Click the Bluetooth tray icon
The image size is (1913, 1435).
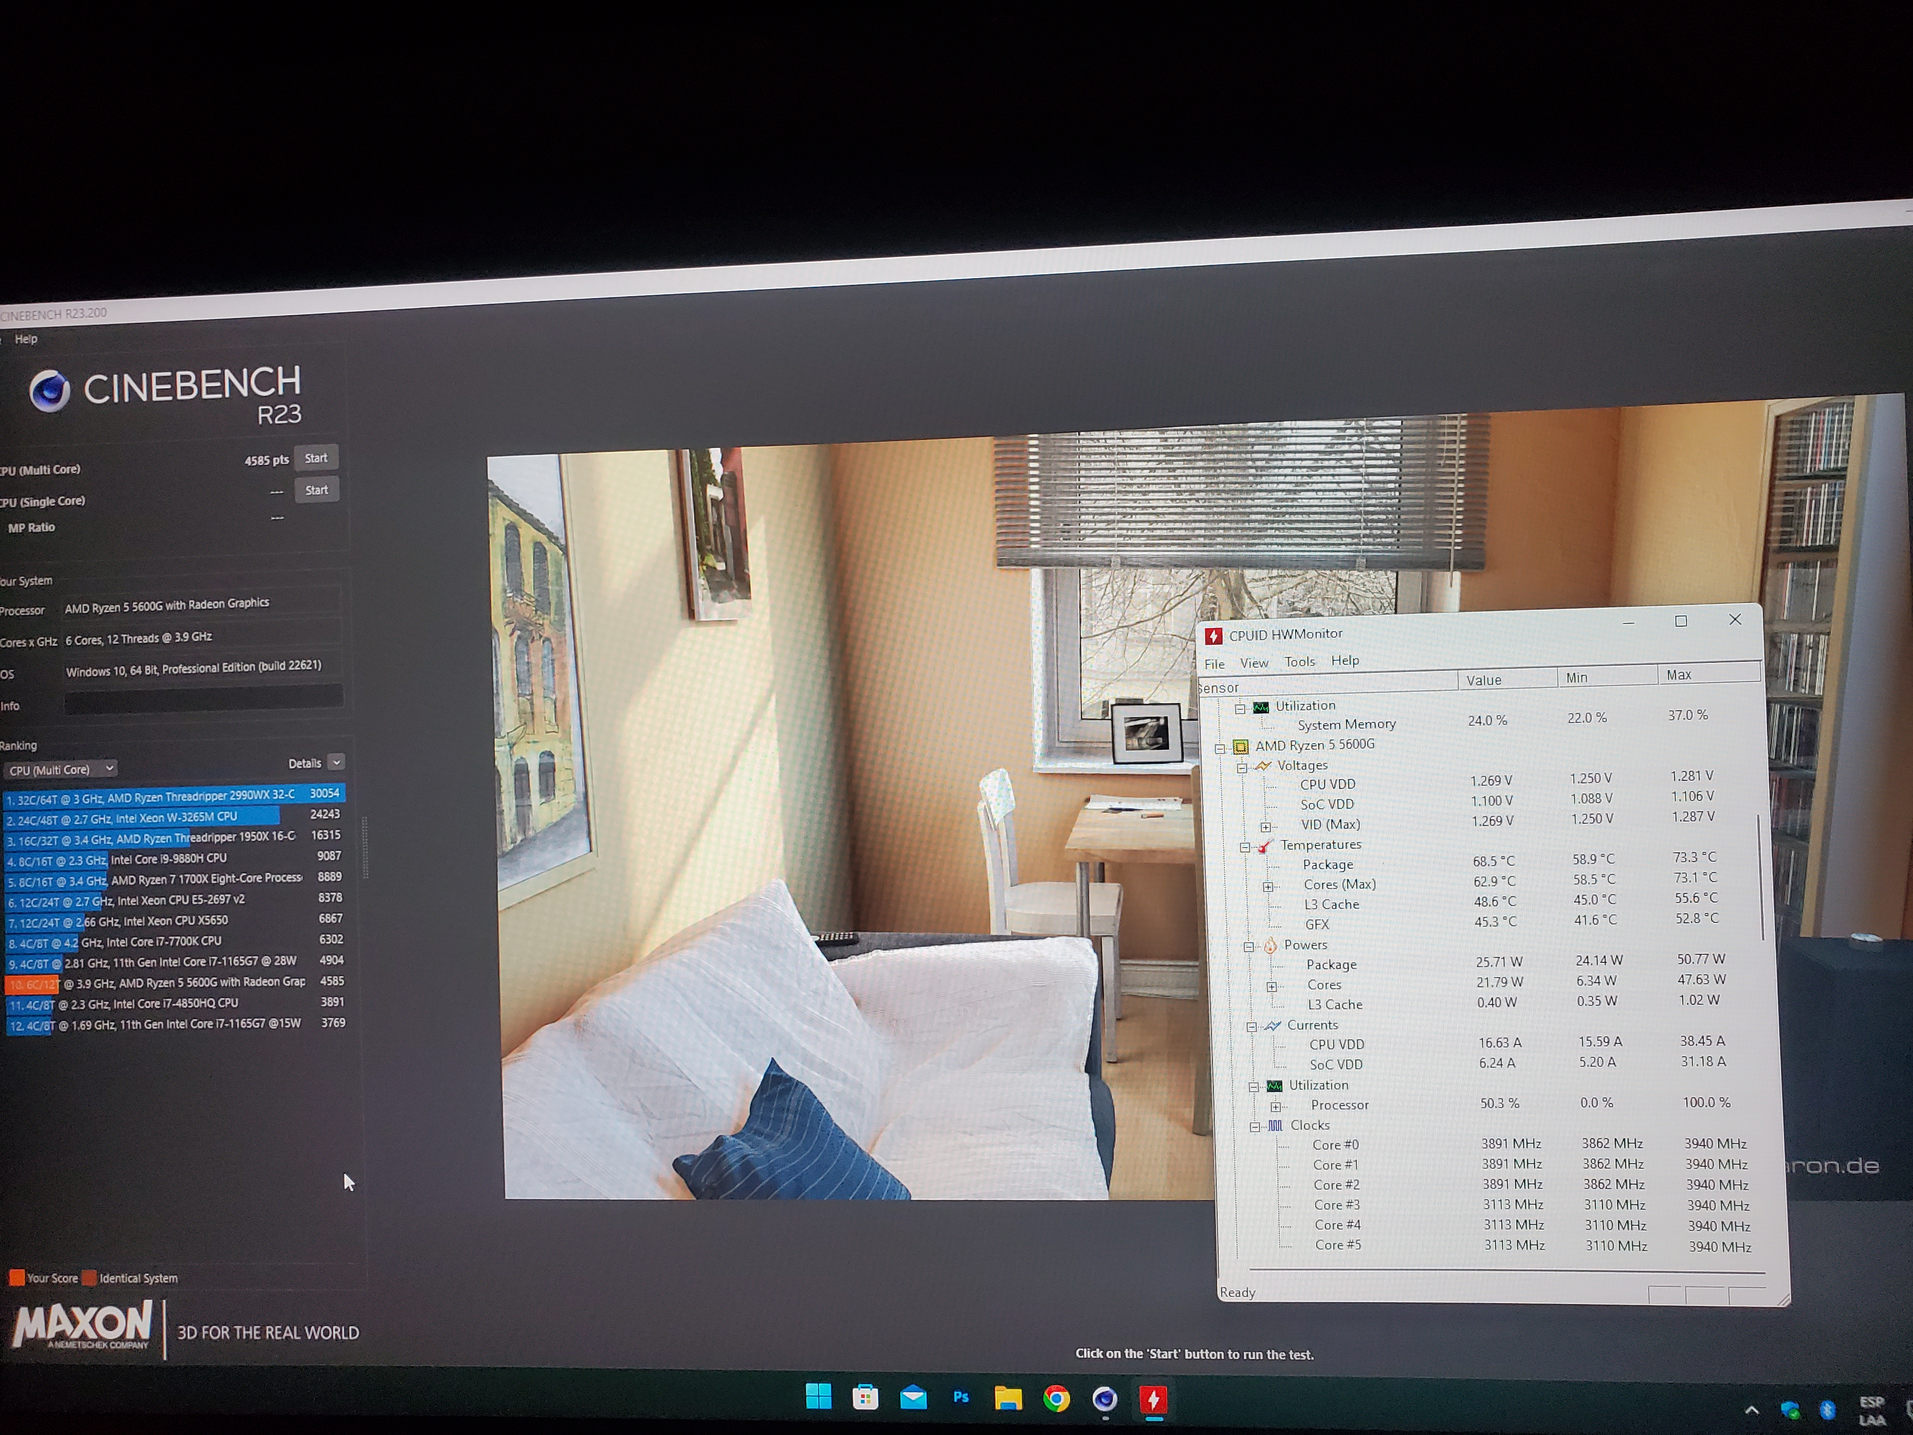click(1828, 1410)
